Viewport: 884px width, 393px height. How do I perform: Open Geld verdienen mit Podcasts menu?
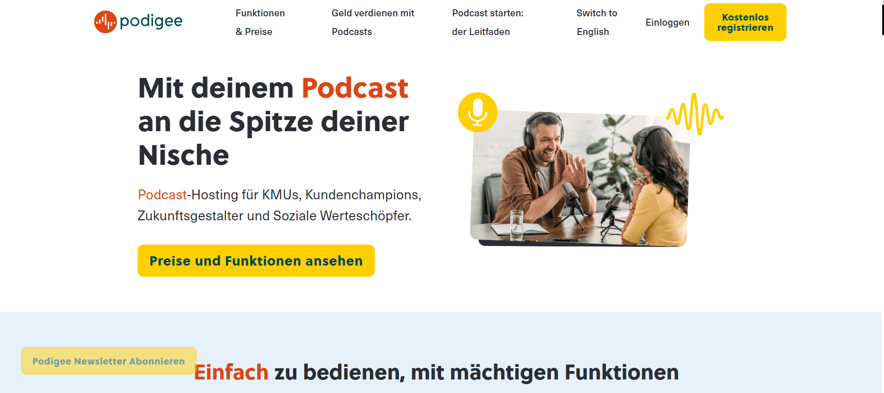coord(373,22)
